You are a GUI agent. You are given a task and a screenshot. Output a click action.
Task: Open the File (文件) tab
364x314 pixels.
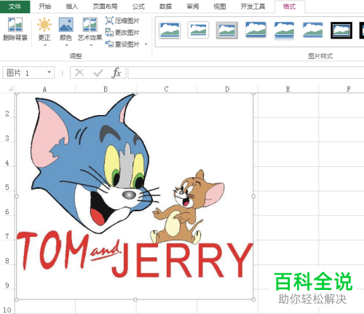click(15, 7)
